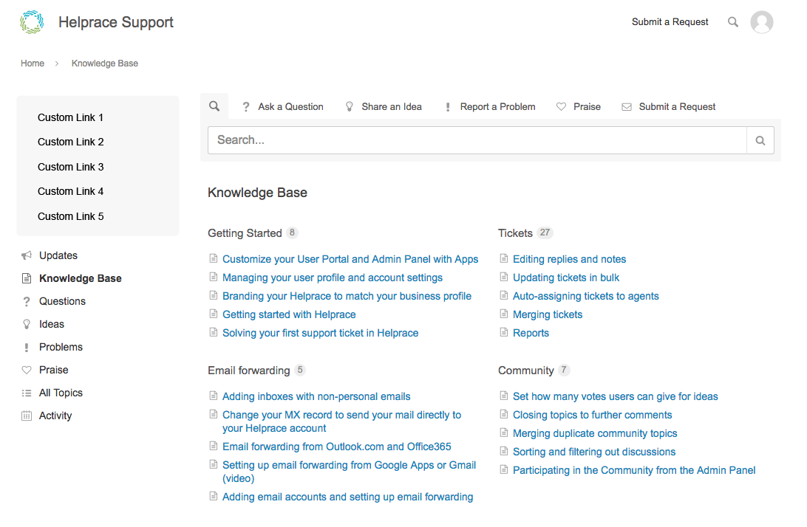Open the Tickets category heading

click(515, 233)
